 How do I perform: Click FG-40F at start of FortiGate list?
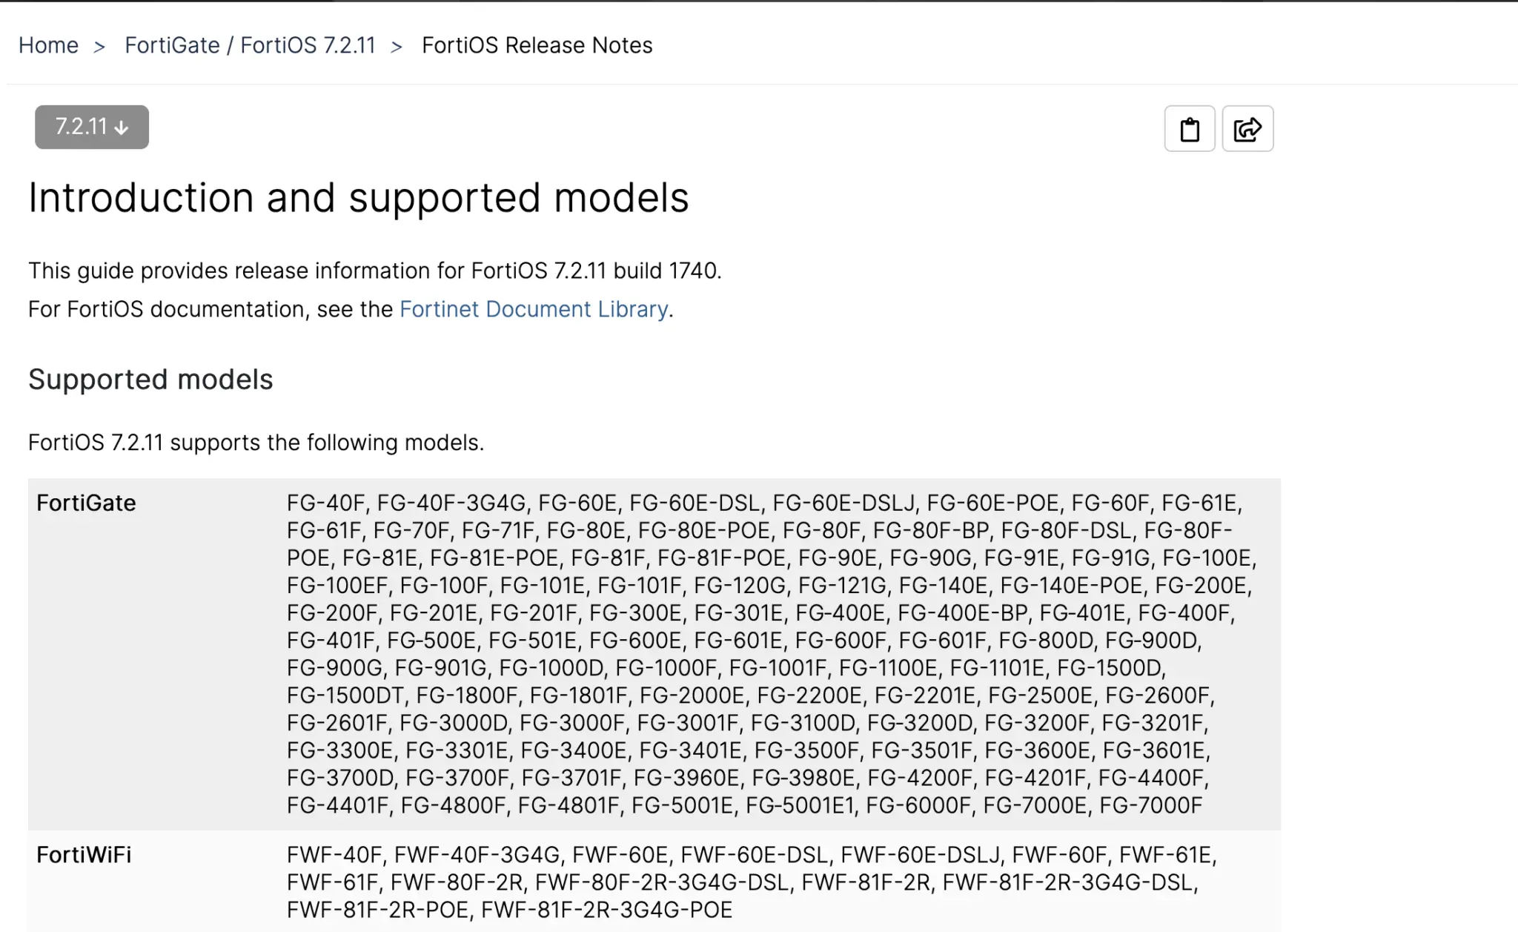tap(325, 503)
